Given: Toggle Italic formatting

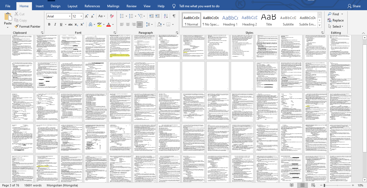Looking at the screenshot, I should tap(55, 24).
